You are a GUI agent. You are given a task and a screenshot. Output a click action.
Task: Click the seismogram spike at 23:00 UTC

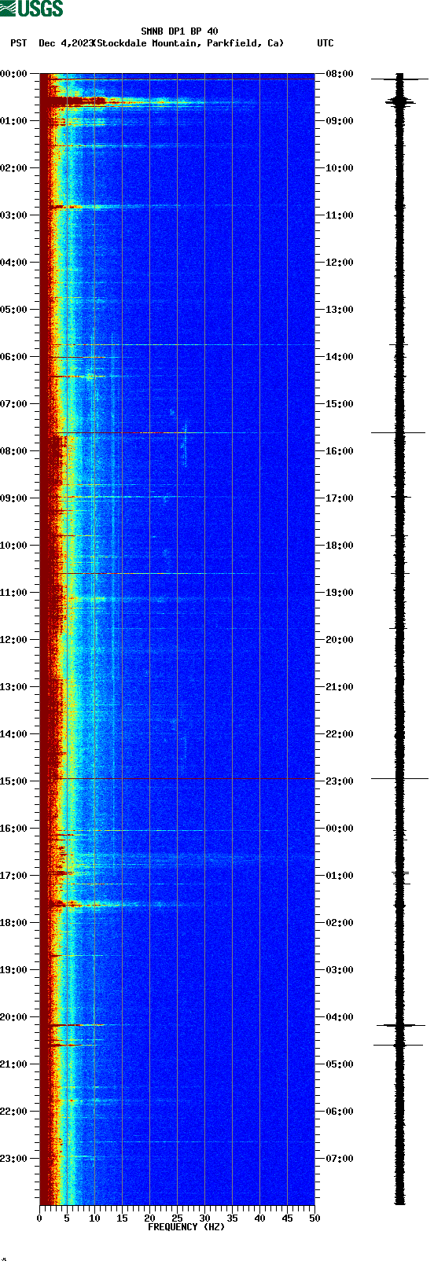(x=399, y=779)
